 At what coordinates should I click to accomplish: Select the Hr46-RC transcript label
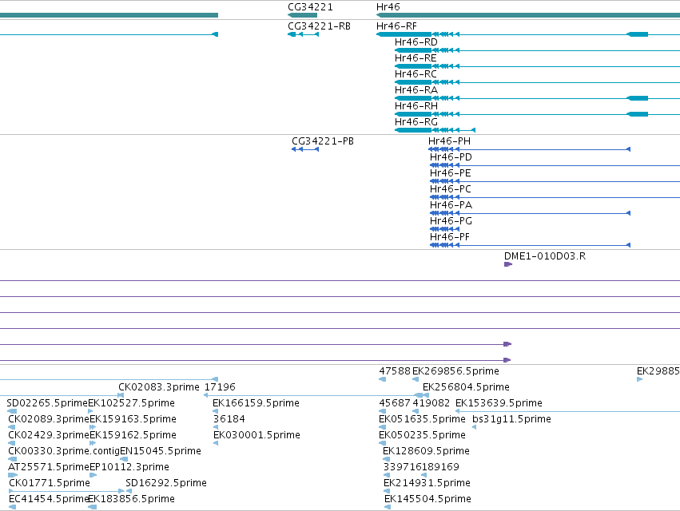(416, 74)
